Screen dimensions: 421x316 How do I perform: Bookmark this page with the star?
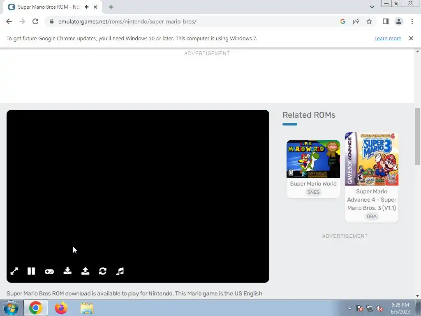pos(369,21)
